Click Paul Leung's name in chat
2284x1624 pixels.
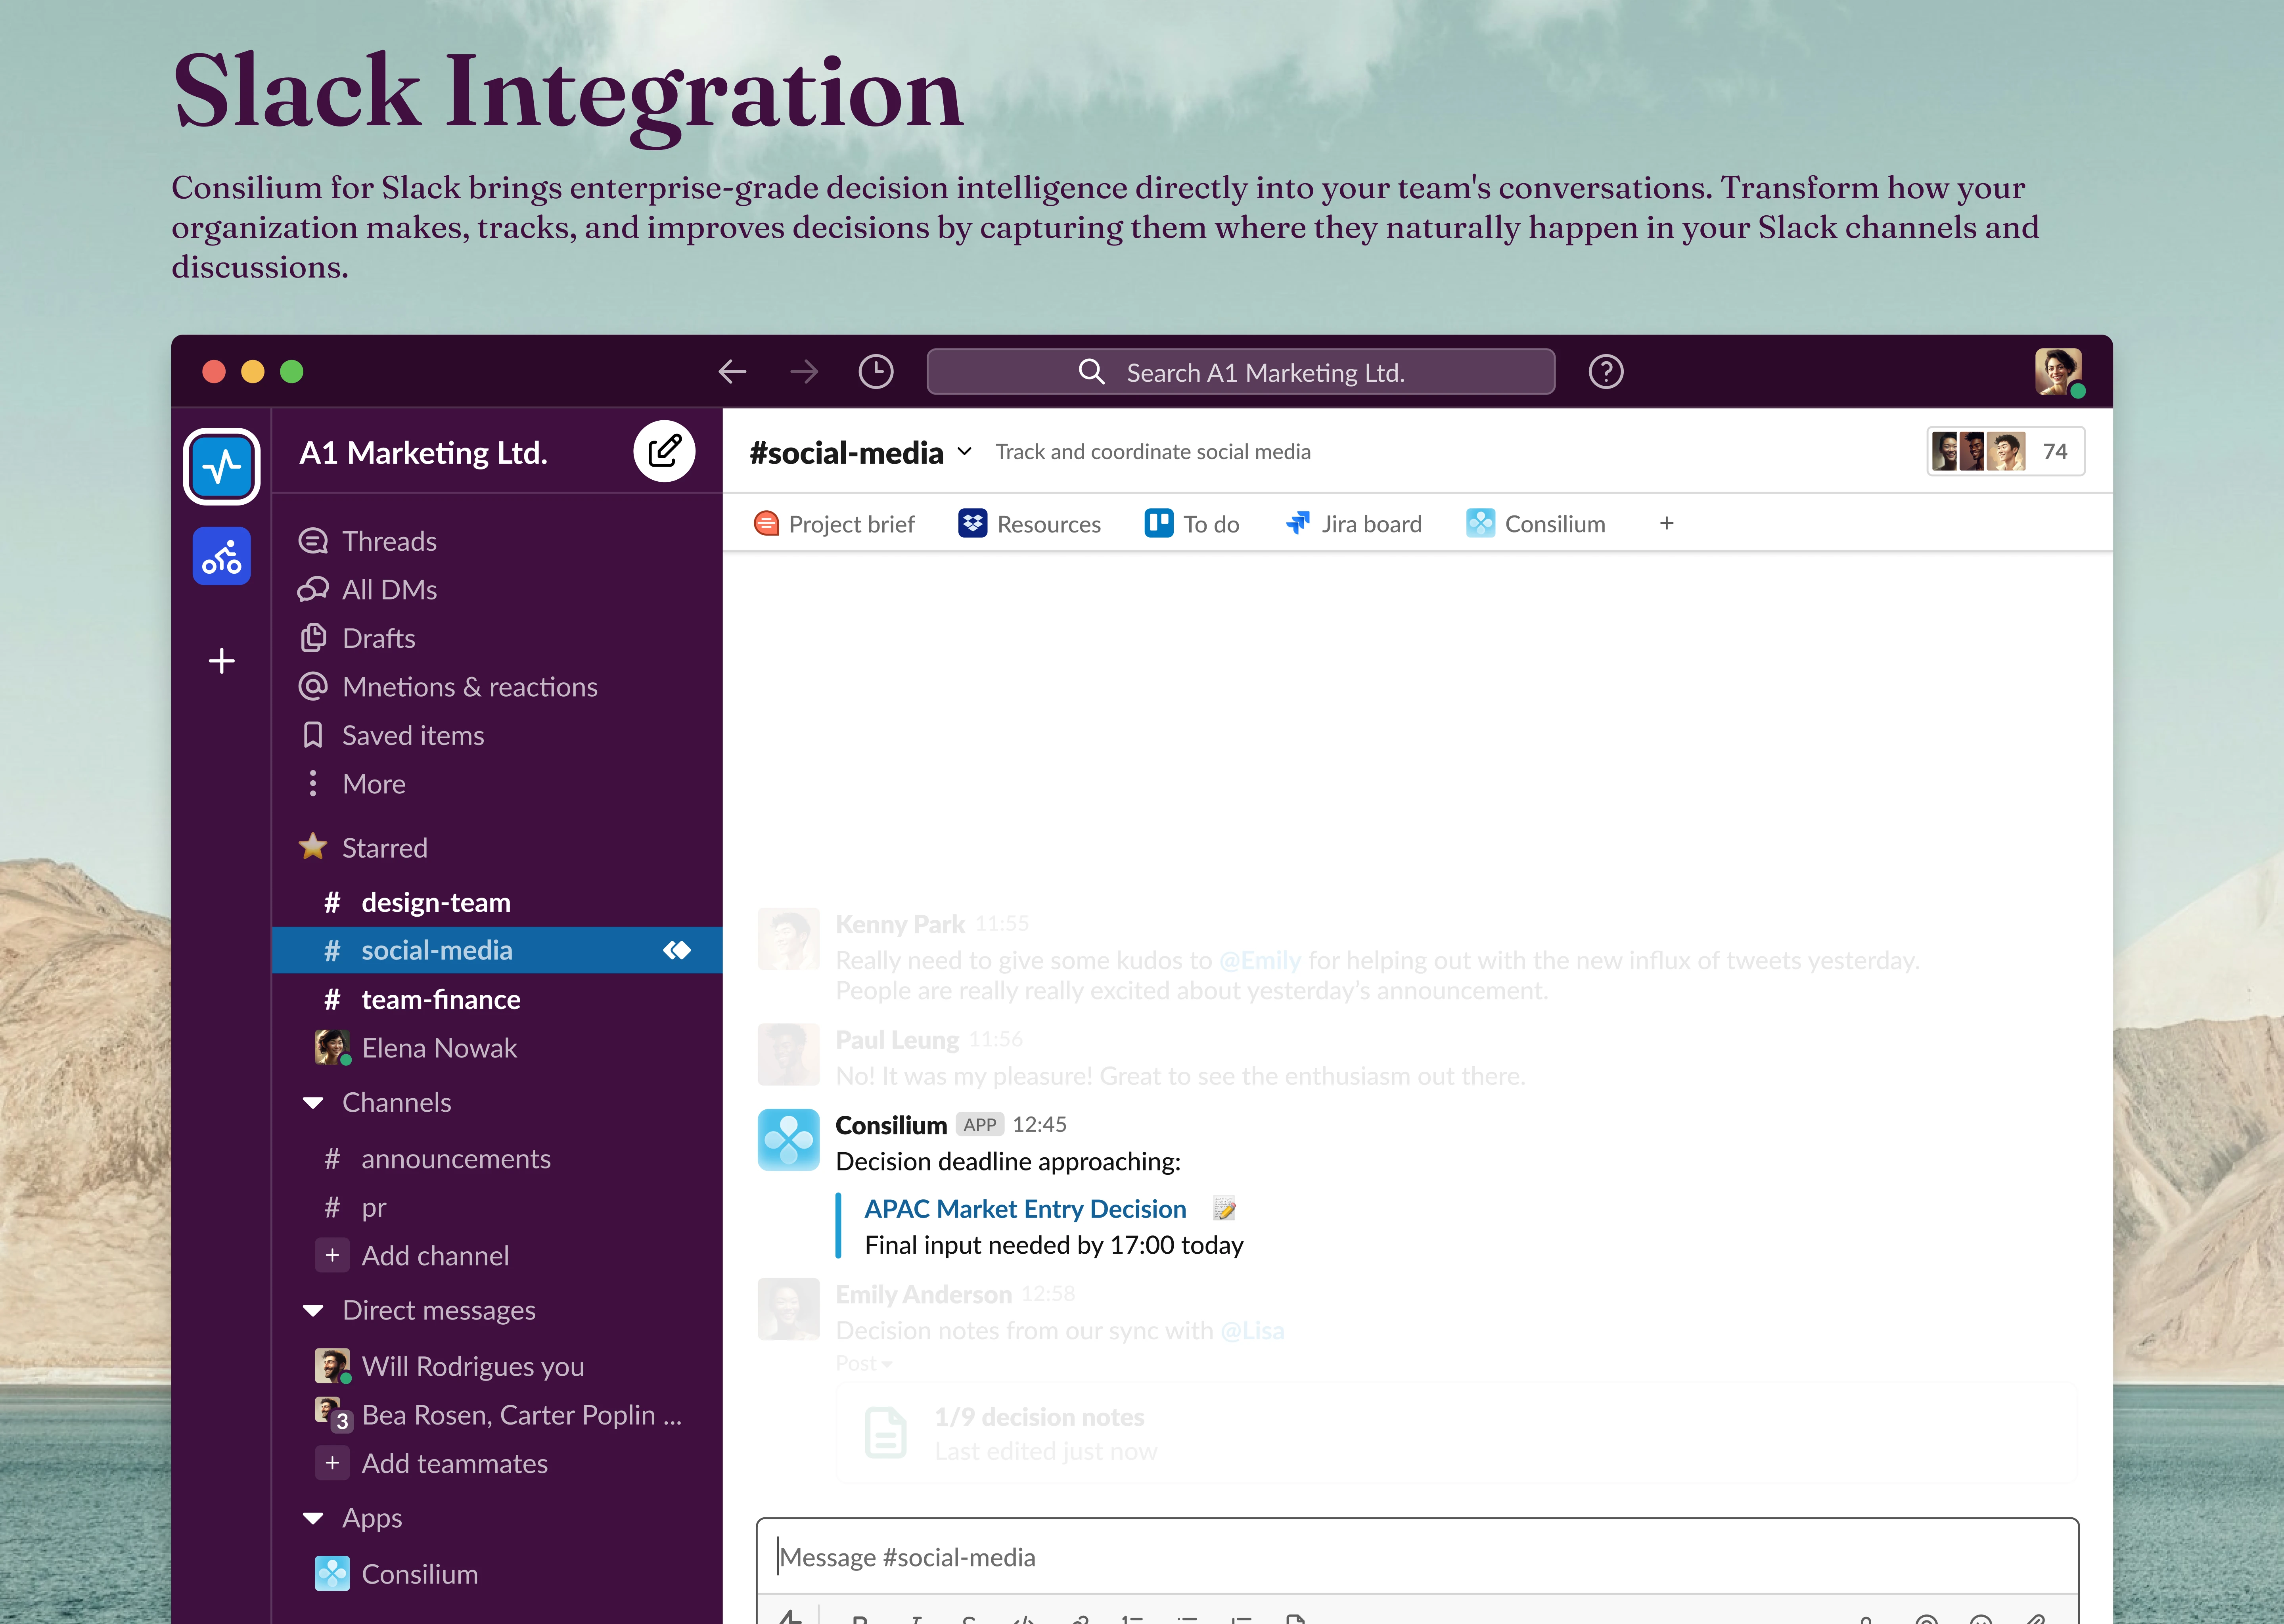click(897, 1040)
